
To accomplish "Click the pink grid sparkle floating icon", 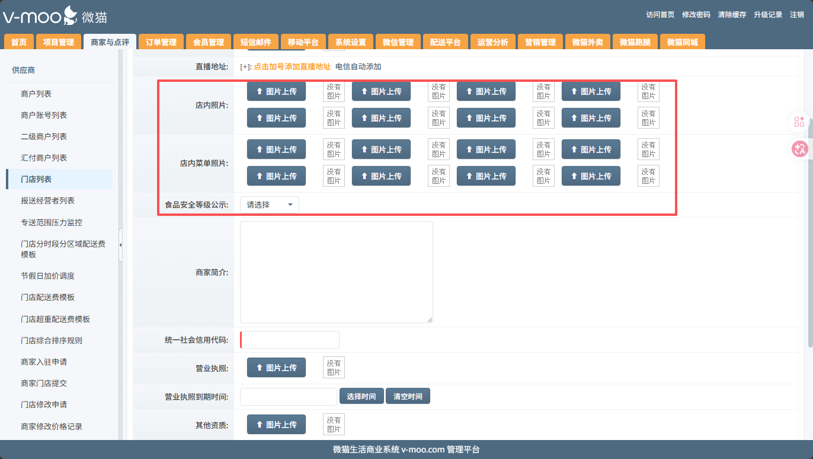I will click(x=799, y=122).
